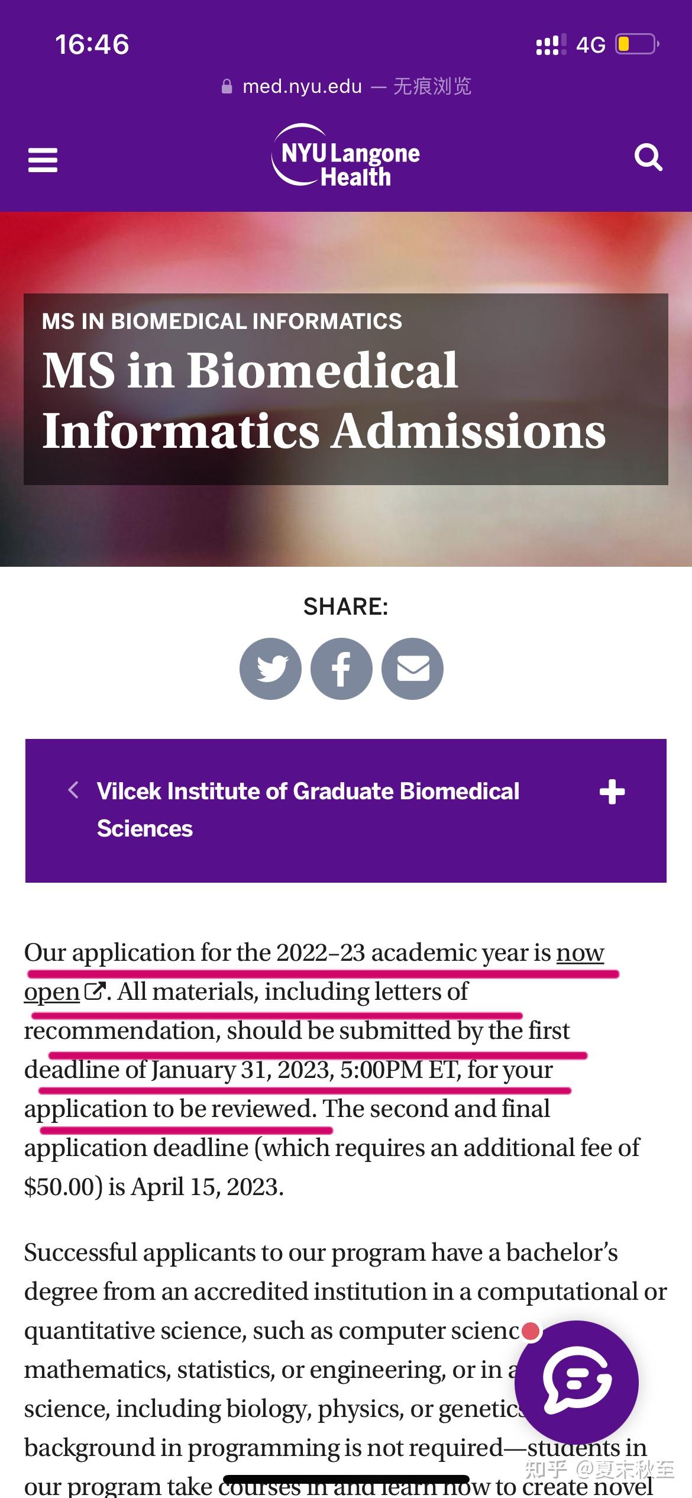The height and width of the screenshot is (1498, 692).
Task: Expand section menu with plus icon
Action: (612, 792)
